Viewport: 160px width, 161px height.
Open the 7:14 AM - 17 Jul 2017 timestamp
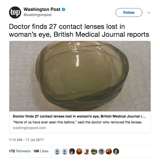click(x=26, y=140)
